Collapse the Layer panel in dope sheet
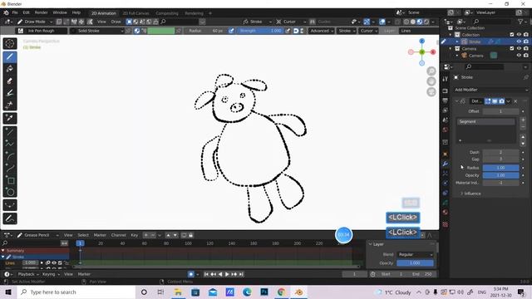532x299 pixels. click(371, 244)
